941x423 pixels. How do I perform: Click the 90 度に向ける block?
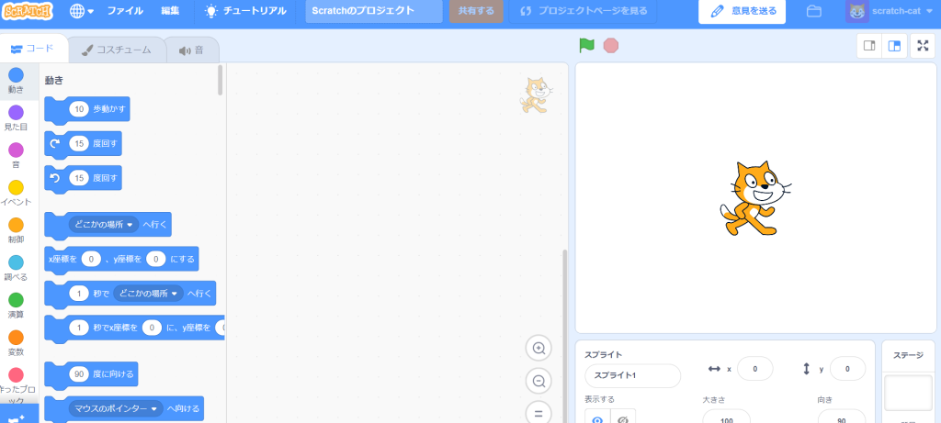click(x=91, y=374)
